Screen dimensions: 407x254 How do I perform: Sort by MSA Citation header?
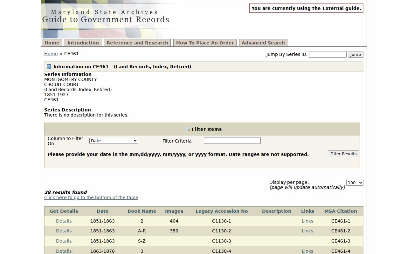tap(341, 211)
